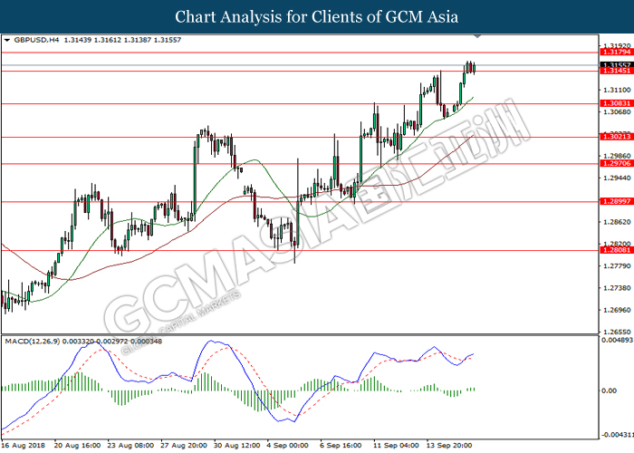The image size is (634, 453).
Task: Click the open price value 1.31439
Action: 78,40
